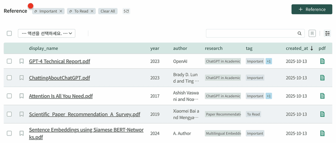The width and height of the screenshot is (336, 143).
Task: Sort by the year column header
Action: coord(155,48)
